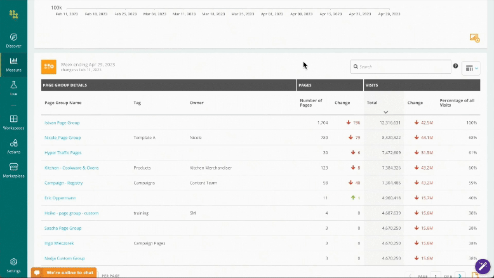Open the Live flask section
Viewport: 494px width, 278px height.
pyautogui.click(x=13, y=88)
